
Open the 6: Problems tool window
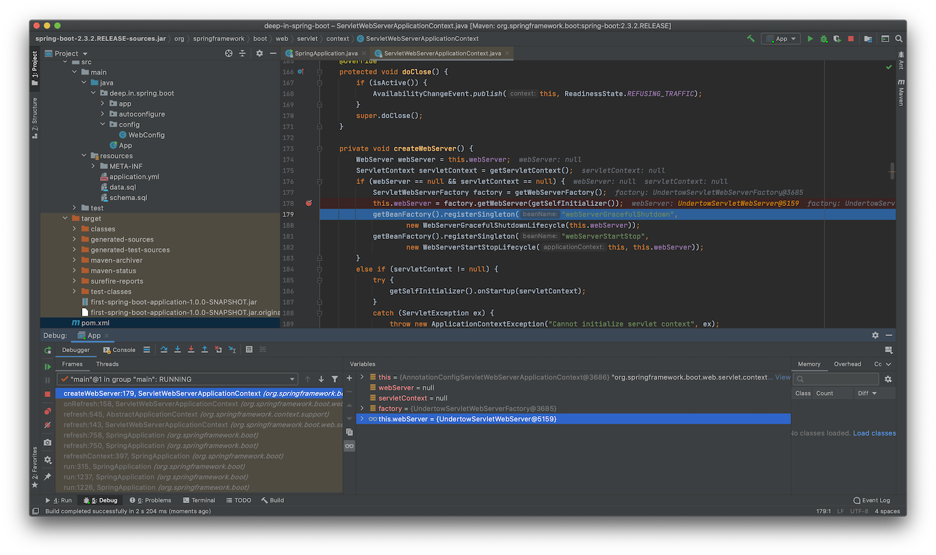[x=150, y=500]
